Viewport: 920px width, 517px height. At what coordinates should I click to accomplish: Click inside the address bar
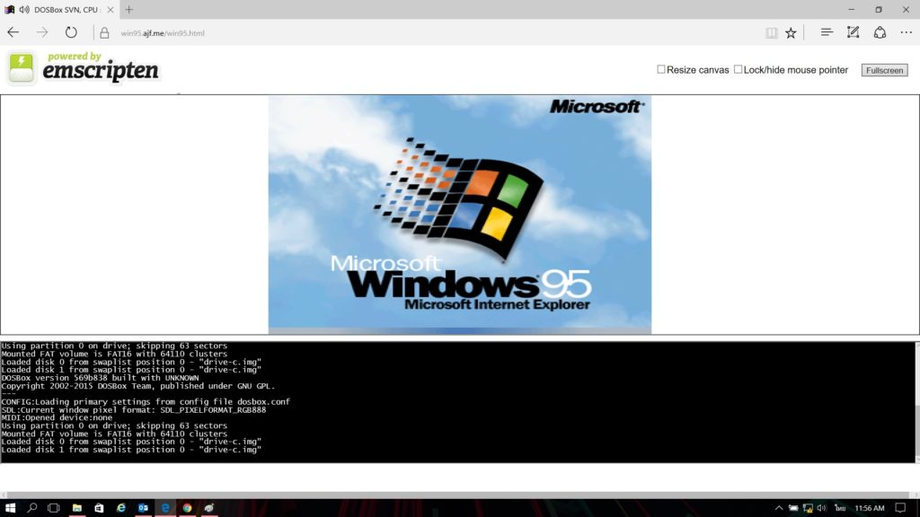click(270, 31)
